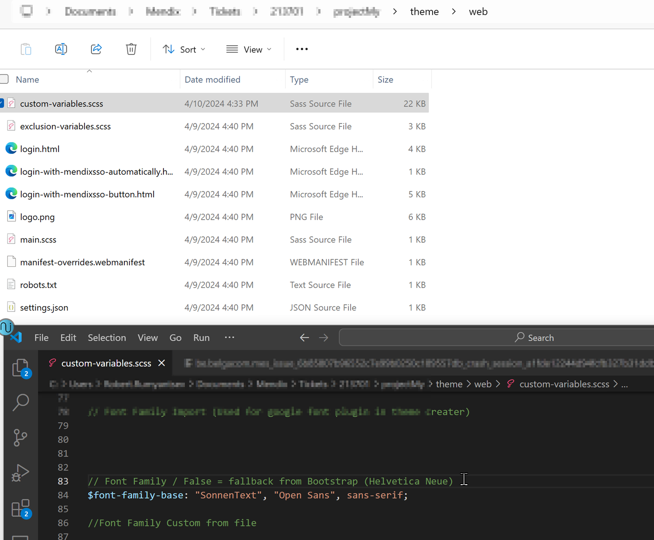
Task: Switch to the custom-variables.scss editor tab
Action: pyautogui.click(x=106, y=363)
